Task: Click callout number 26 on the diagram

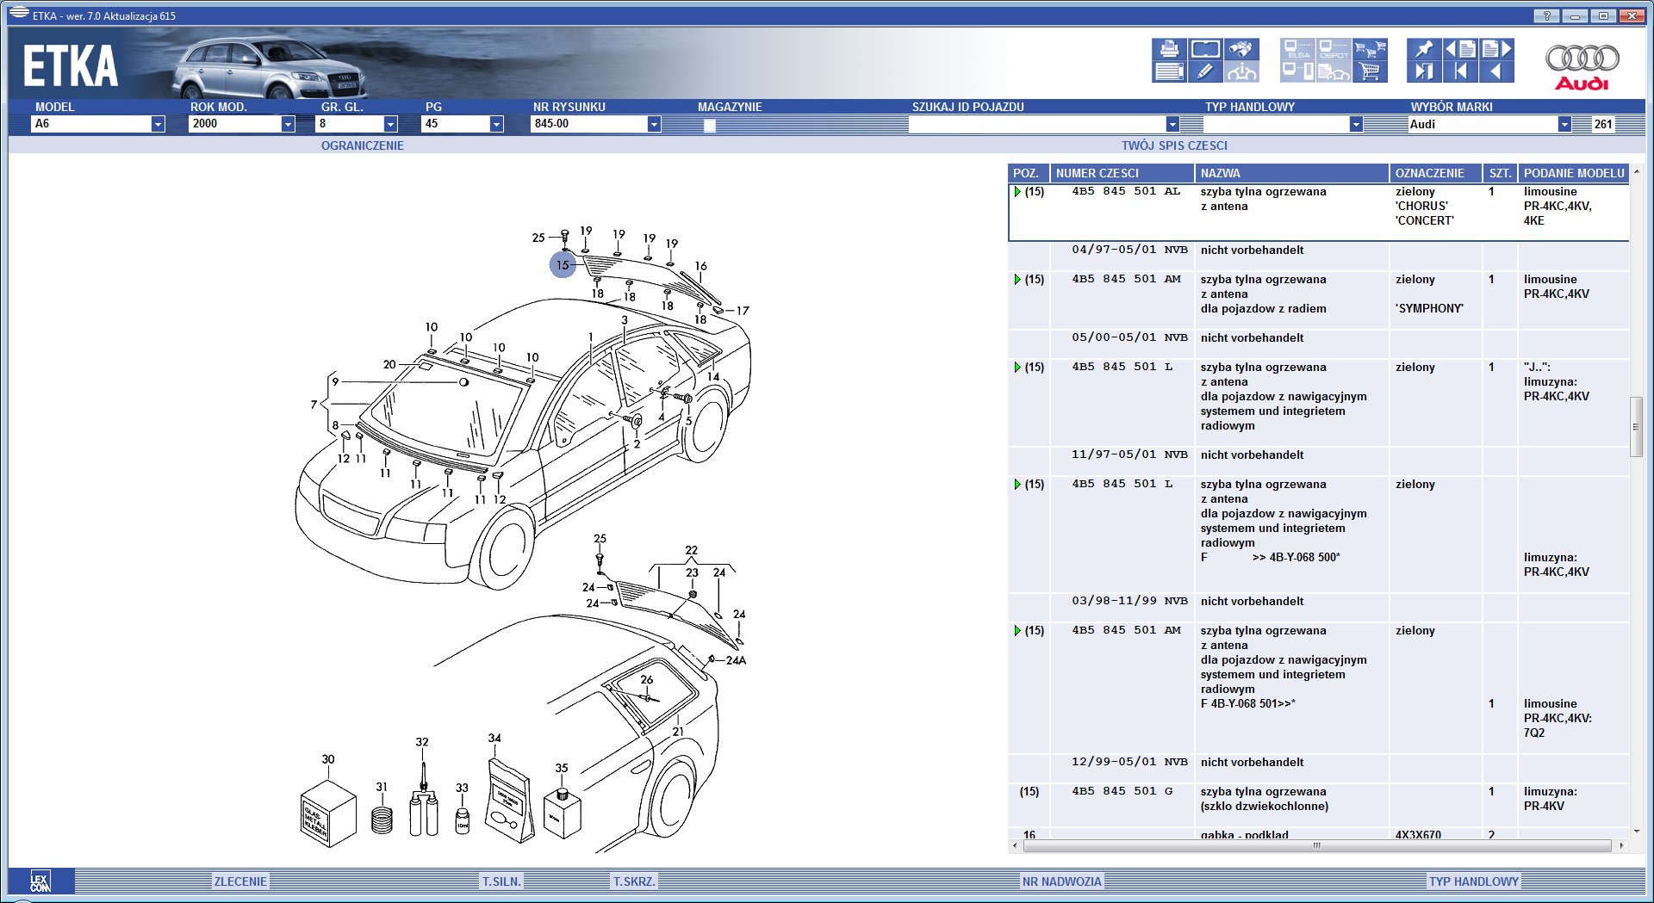Action: coord(647,679)
